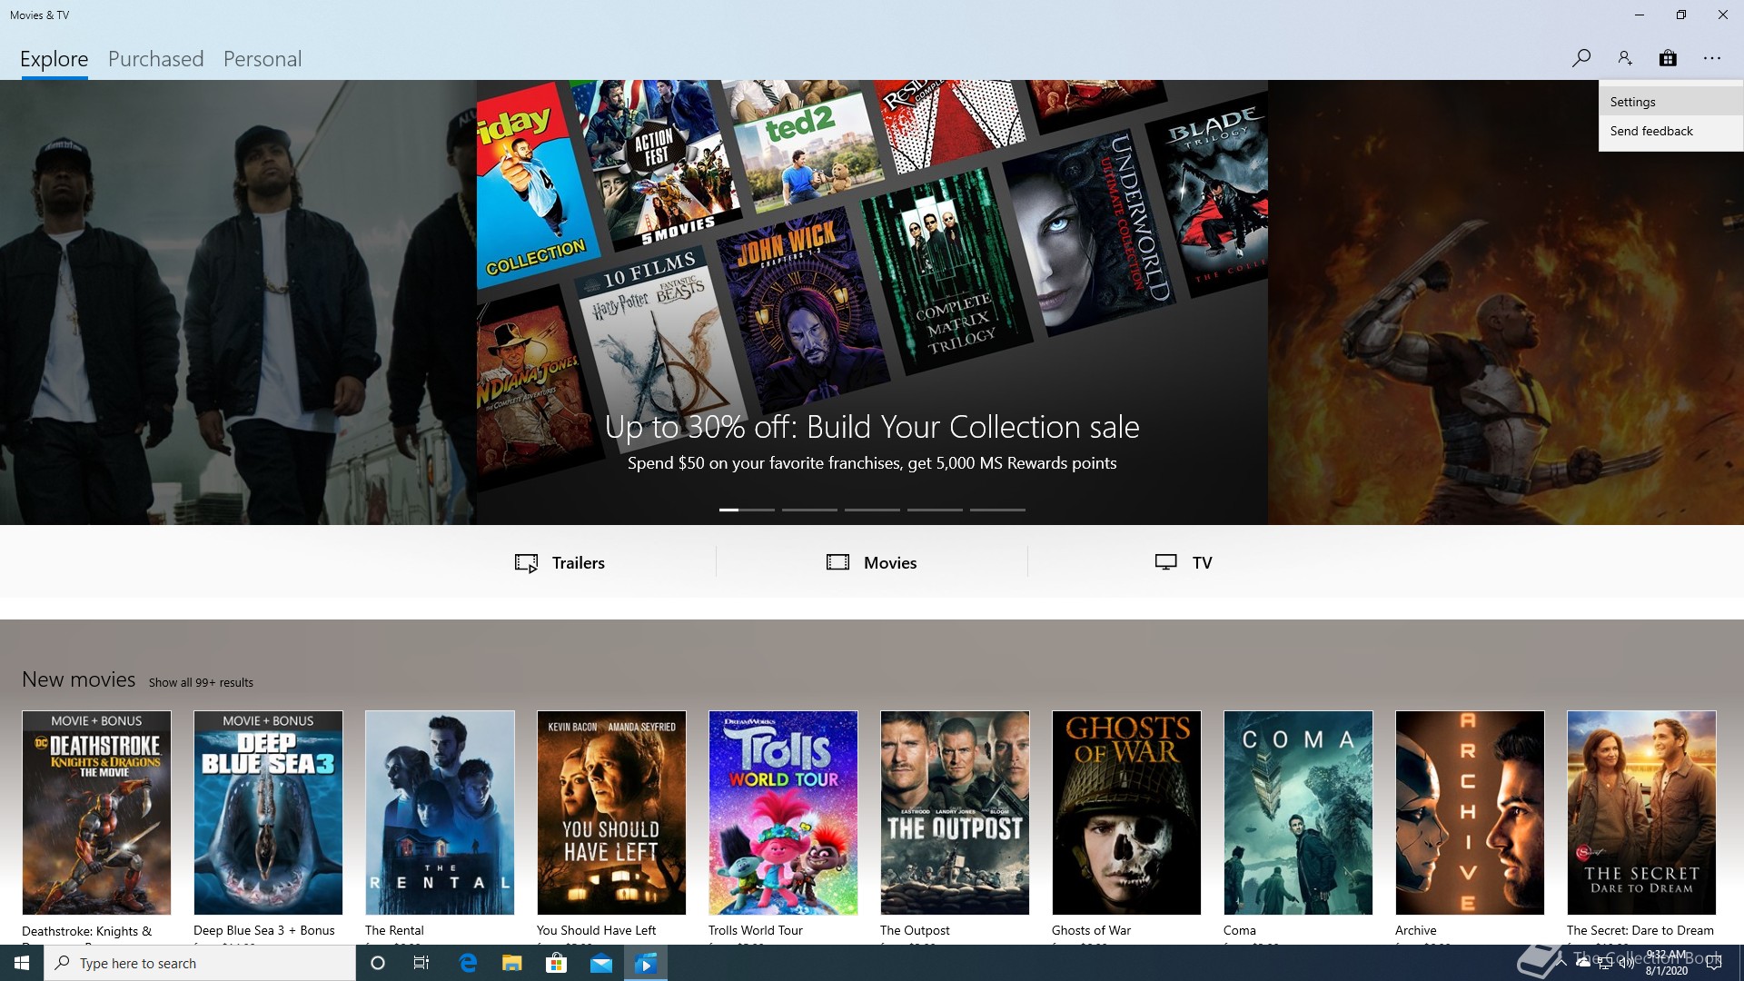Click the New movies section heading

pos(79,679)
